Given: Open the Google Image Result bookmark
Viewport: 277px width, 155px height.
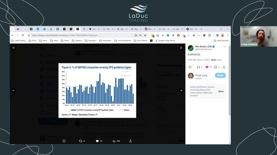Looking at the screenshot, I should pos(165,40).
